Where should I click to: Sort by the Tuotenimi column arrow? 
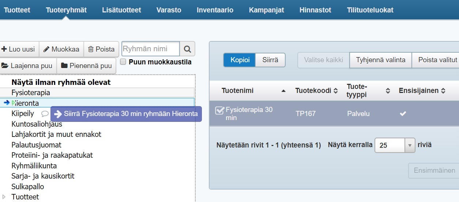(x=283, y=91)
